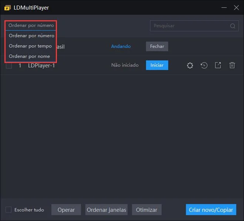
Task: Toggle the Escolher tudo checkbox
Action: coord(9,210)
